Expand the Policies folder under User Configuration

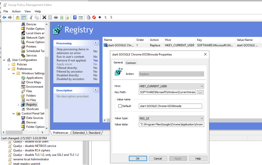click(x=9, y=64)
